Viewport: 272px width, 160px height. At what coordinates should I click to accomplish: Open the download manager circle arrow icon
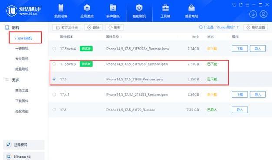point(253,14)
